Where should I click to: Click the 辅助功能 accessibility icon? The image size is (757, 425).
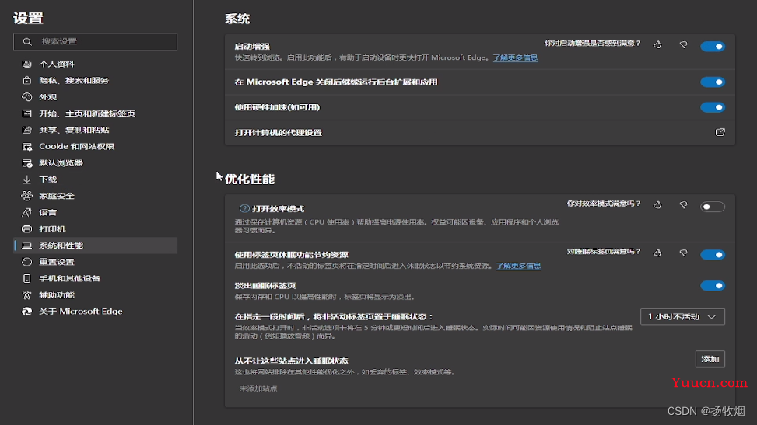pyautogui.click(x=27, y=294)
